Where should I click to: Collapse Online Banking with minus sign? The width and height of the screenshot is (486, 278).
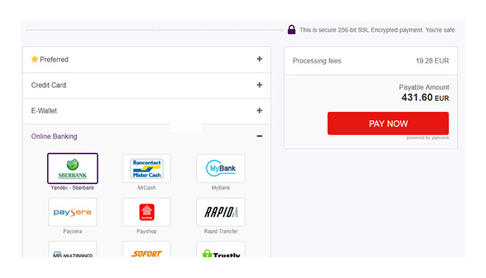pos(260,136)
